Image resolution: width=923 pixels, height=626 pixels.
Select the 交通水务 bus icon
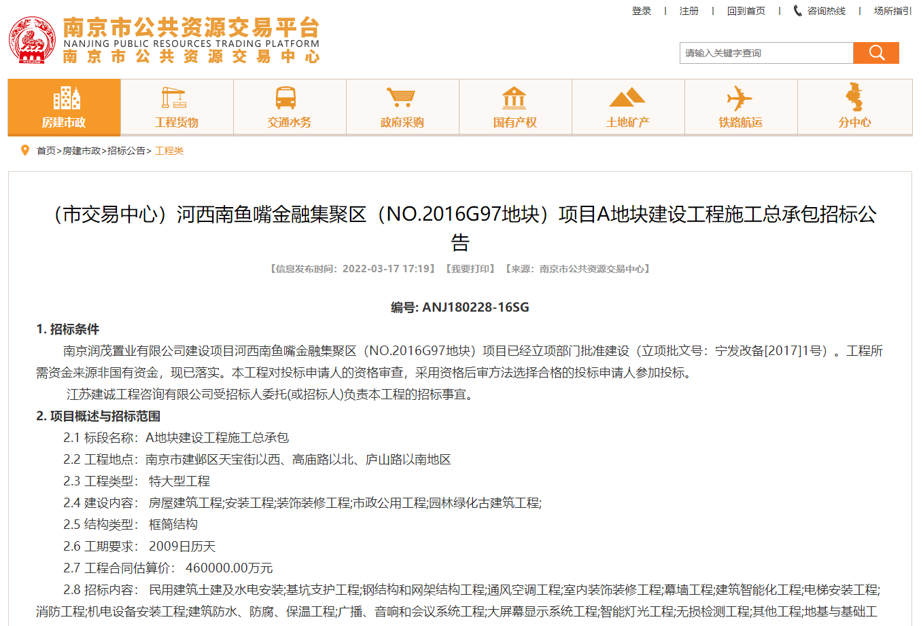pyautogui.click(x=285, y=98)
